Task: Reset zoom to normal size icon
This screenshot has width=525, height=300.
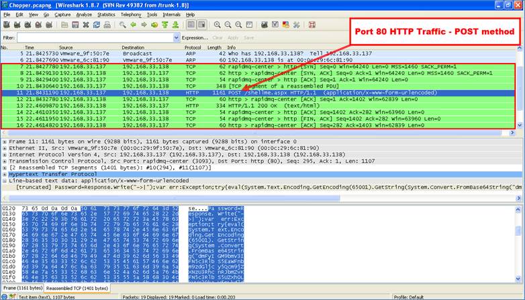Action: pyautogui.click(x=238, y=25)
